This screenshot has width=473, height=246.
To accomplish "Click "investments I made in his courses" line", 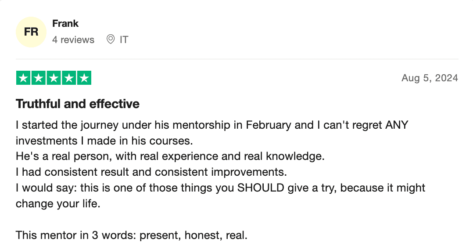I will click(x=104, y=141).
